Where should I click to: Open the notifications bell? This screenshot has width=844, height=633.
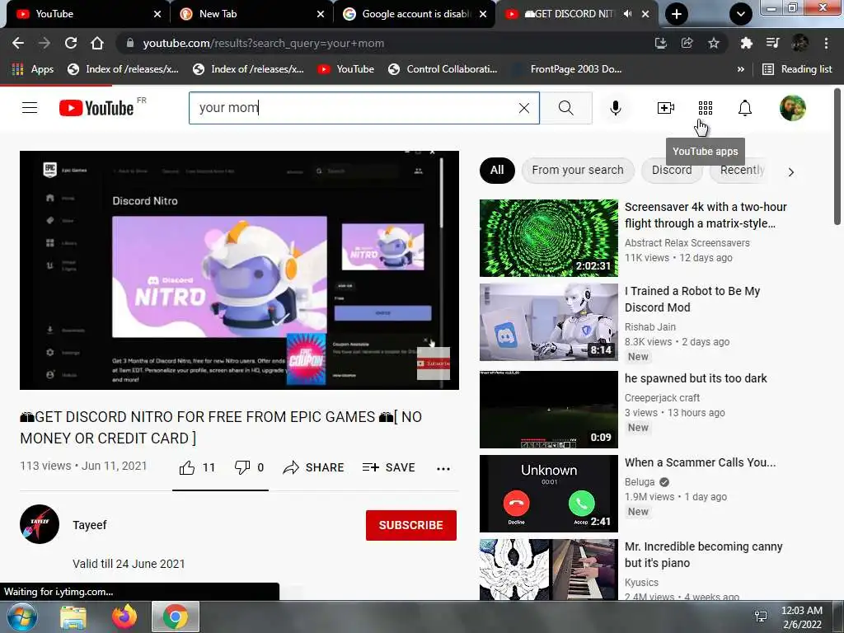pyautogui.click(x=744, y=108)
